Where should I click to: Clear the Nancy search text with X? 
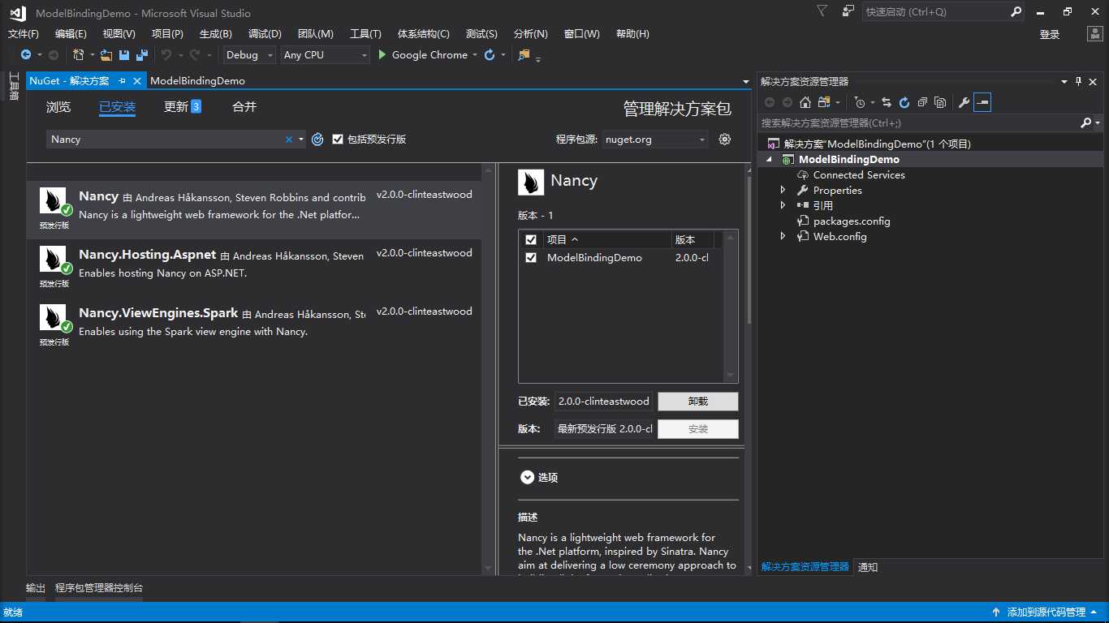tap(288, 140)
